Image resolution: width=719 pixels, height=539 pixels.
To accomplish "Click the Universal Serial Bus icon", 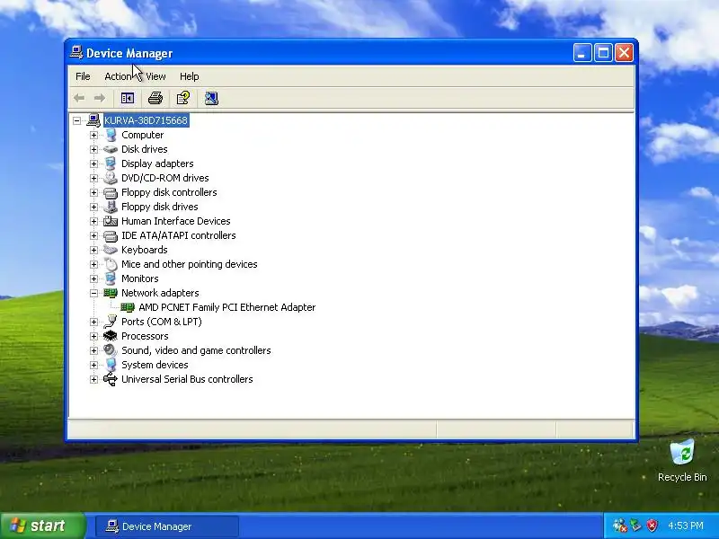I will (111, 379).
